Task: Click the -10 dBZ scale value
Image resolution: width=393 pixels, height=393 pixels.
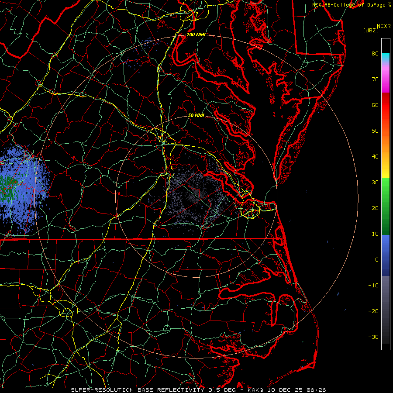Action: pos(373,286)
